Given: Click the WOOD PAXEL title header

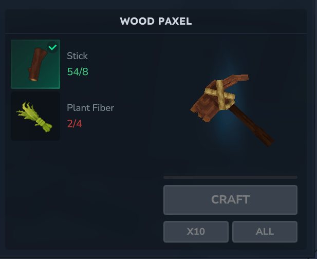Looking at the screenshot, I should coord(156,21).
